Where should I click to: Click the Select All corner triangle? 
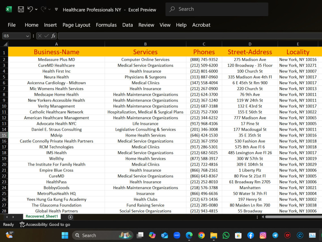[x=5, y=44]
